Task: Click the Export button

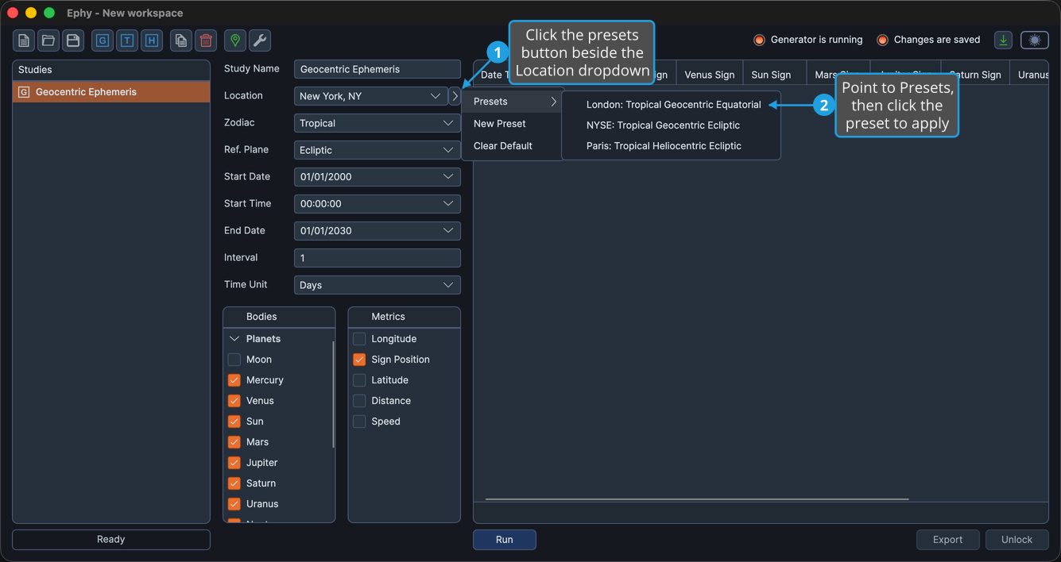Action: (x=947, y=540)
